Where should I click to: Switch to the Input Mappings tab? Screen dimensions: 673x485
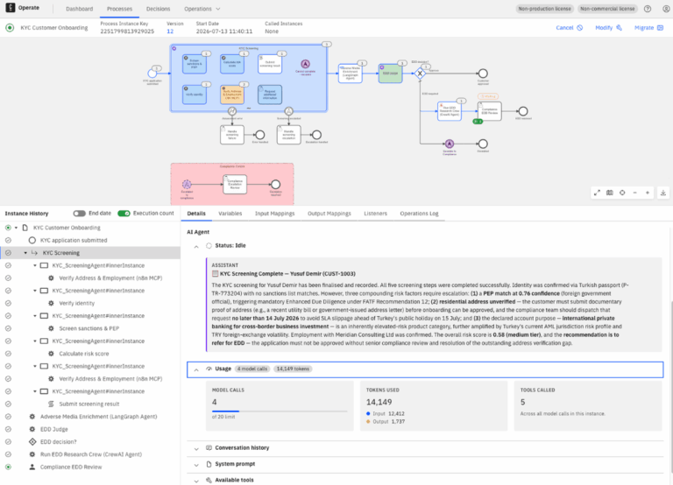(274, 213)
